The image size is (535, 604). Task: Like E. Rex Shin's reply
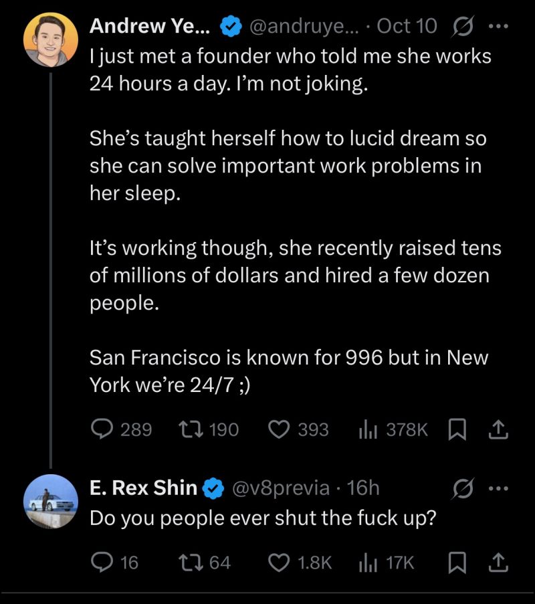tap(278, 563)
